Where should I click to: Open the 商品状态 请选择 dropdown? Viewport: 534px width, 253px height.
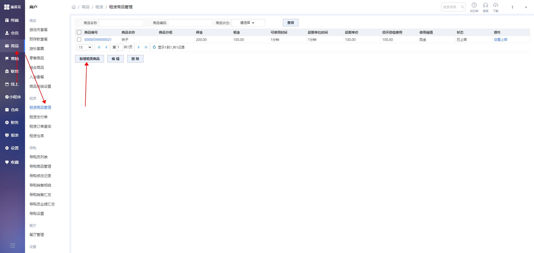pos(248,23)
